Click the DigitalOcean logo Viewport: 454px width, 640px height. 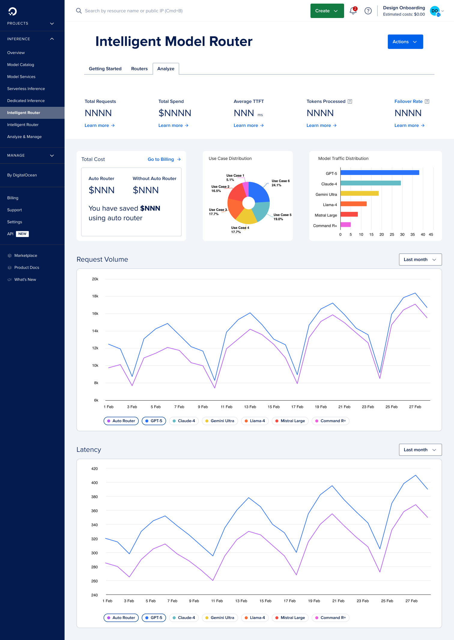point(12,11)
